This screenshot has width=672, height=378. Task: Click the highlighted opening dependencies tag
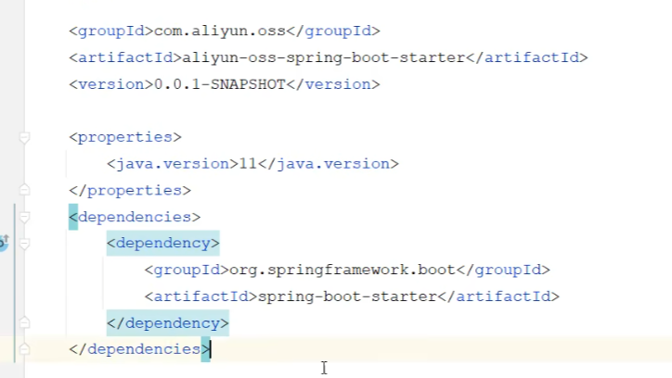(x=135, y=217)
